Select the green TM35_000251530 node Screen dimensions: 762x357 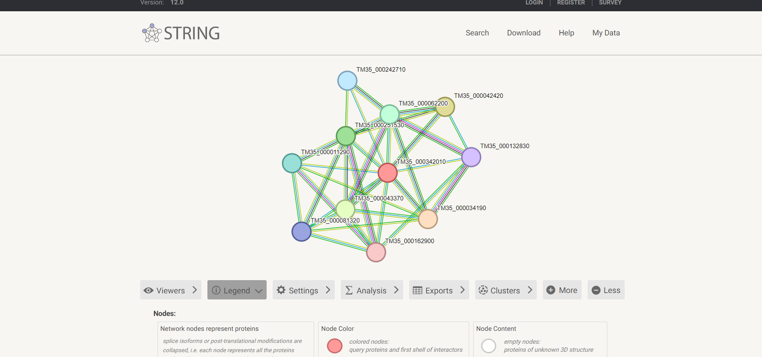point(346,136)
